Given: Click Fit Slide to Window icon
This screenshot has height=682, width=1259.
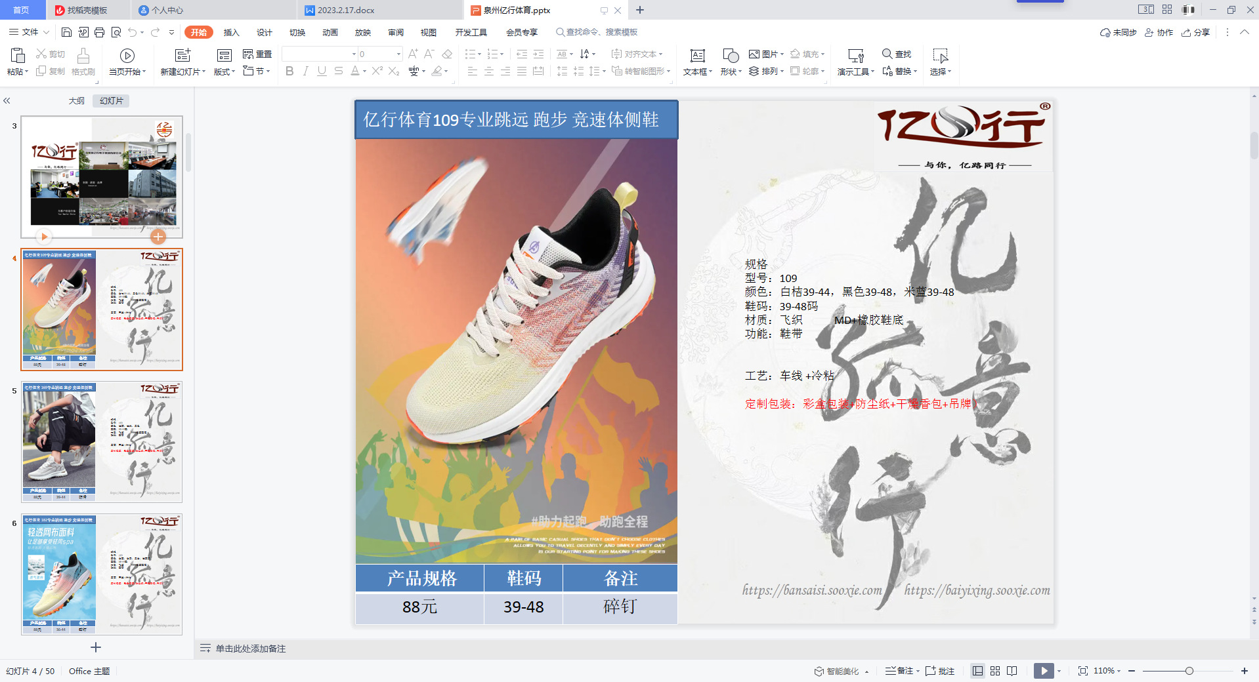Looking at the screenshot, I should point(1083,671).
